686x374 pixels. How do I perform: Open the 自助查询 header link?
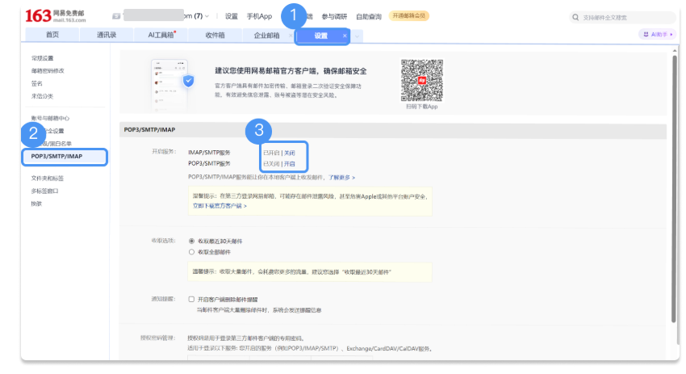(369, 17)
